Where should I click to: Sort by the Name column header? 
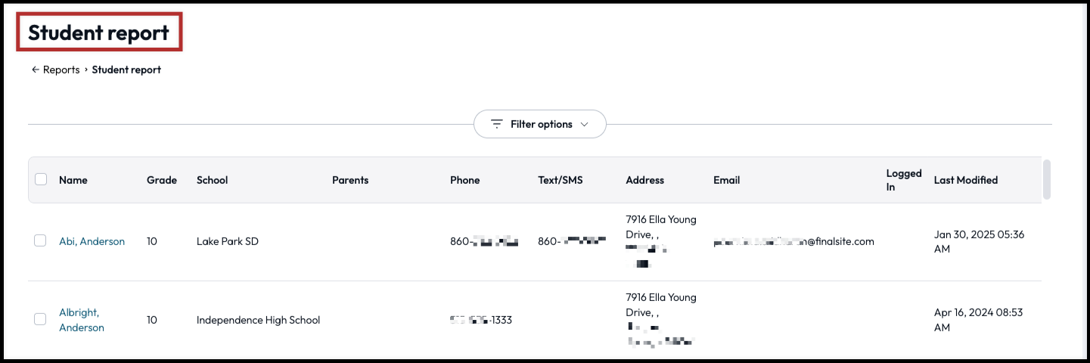click(73, 180)
